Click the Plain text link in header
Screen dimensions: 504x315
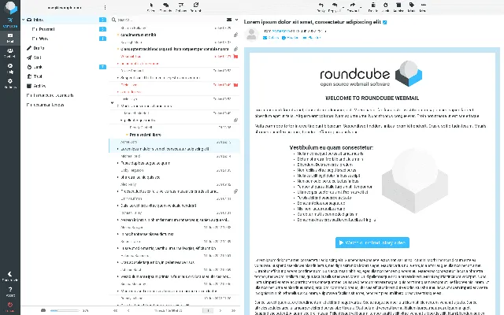coord(312,38)
